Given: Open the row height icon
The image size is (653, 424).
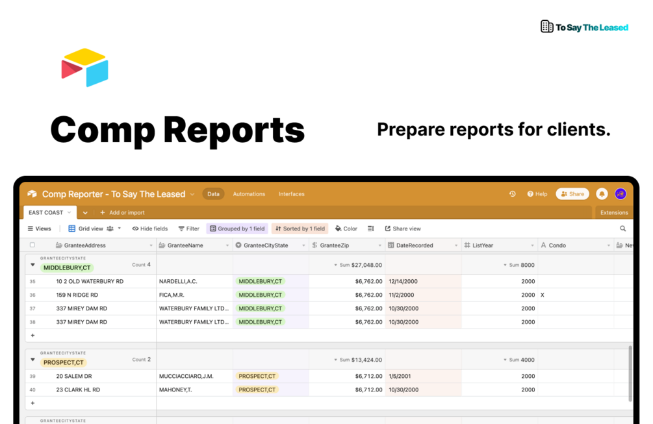Looking at the screenshot, I should tap(370, 229).
